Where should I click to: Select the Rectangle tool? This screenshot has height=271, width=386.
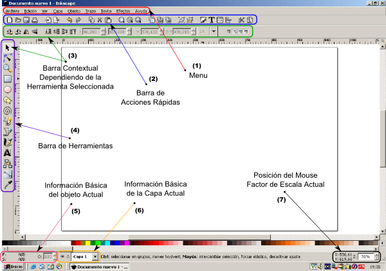7,79
